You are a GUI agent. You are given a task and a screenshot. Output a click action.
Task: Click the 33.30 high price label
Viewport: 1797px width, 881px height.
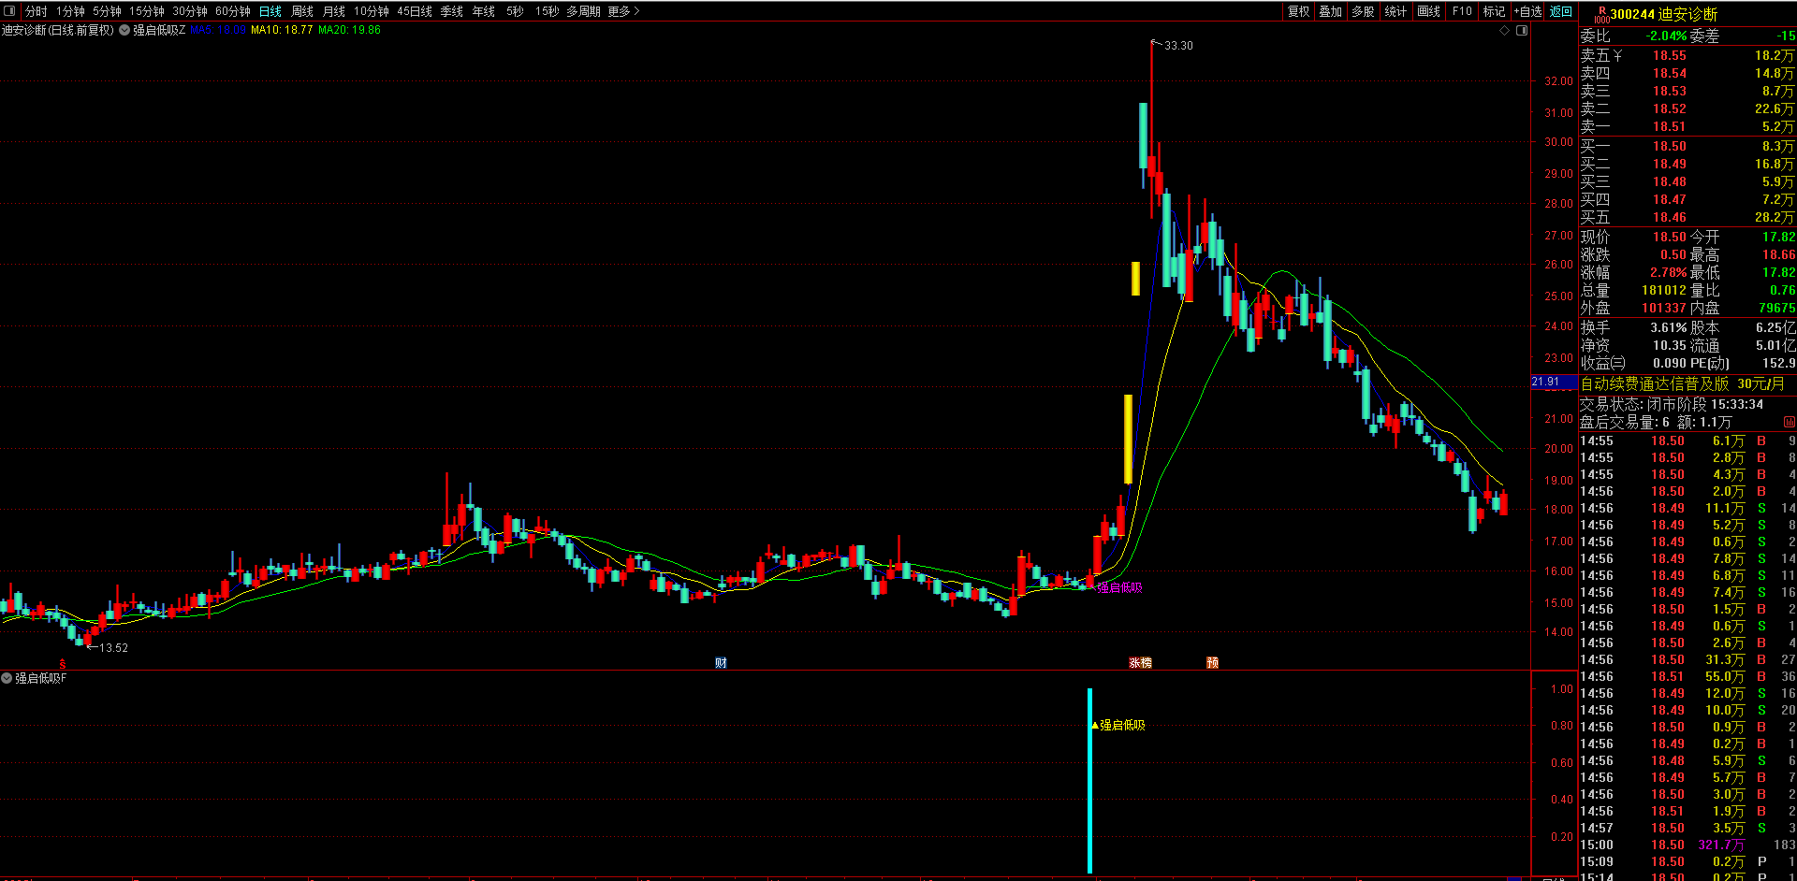1178,45
